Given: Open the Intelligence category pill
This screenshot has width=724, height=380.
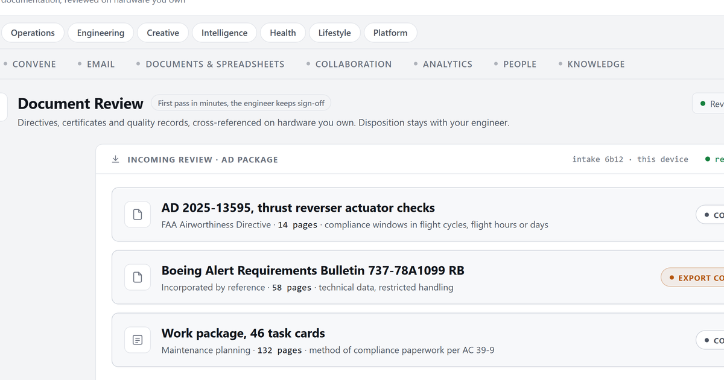Looking at the screenshot, I should click(x=224, y=33).
